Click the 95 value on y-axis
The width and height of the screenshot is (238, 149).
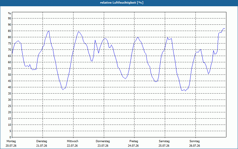pyautogui.click(x=10, y=18)
